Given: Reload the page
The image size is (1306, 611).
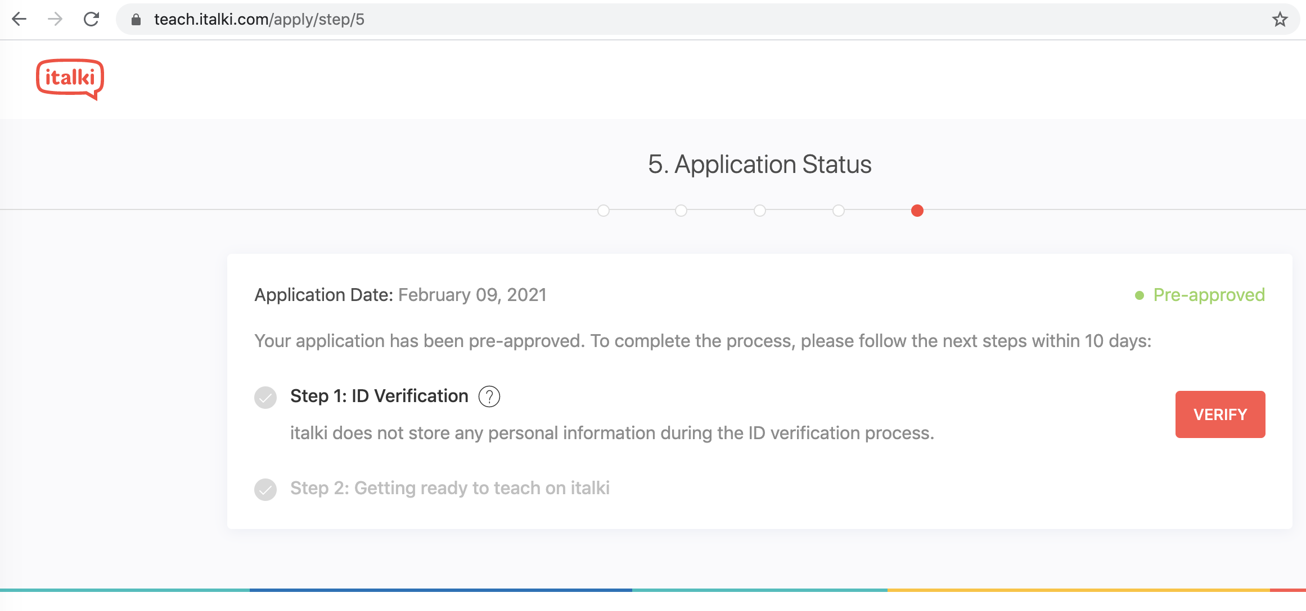Looking at the screenshot, I should (x=91, y=20).
